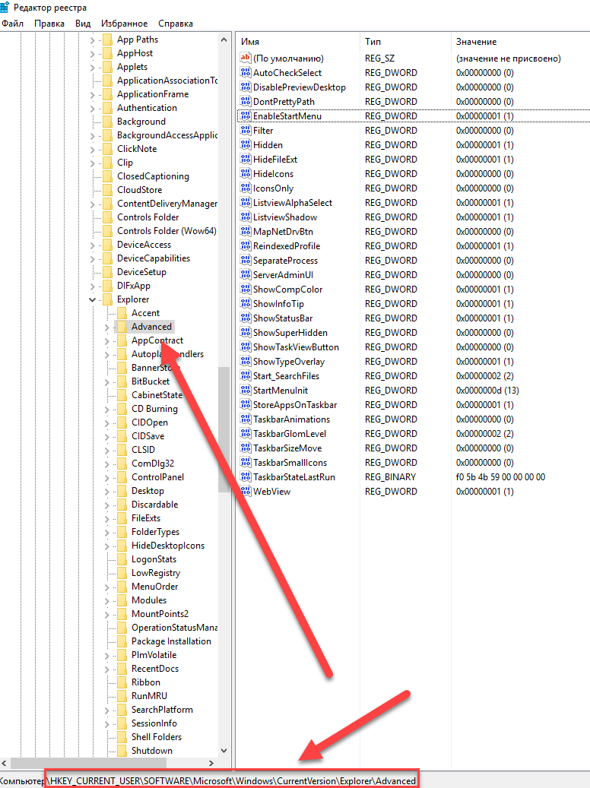This screenshot has height=788, width=590.
Task: Open the Избранное menu
Action: (x=125, y=24)
